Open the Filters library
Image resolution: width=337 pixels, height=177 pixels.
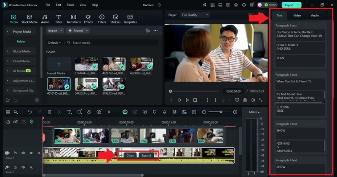102,19
